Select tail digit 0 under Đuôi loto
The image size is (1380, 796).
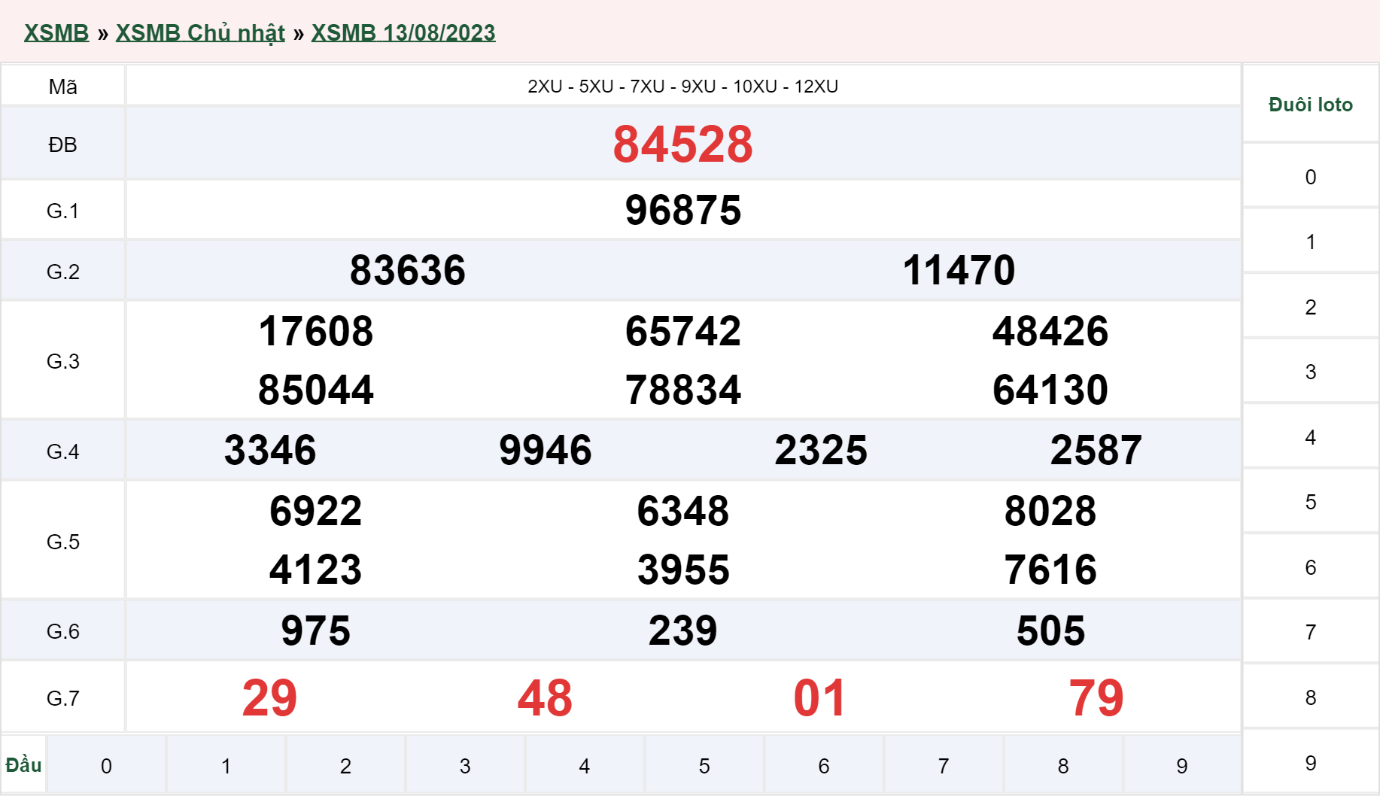pos(1310,177)
